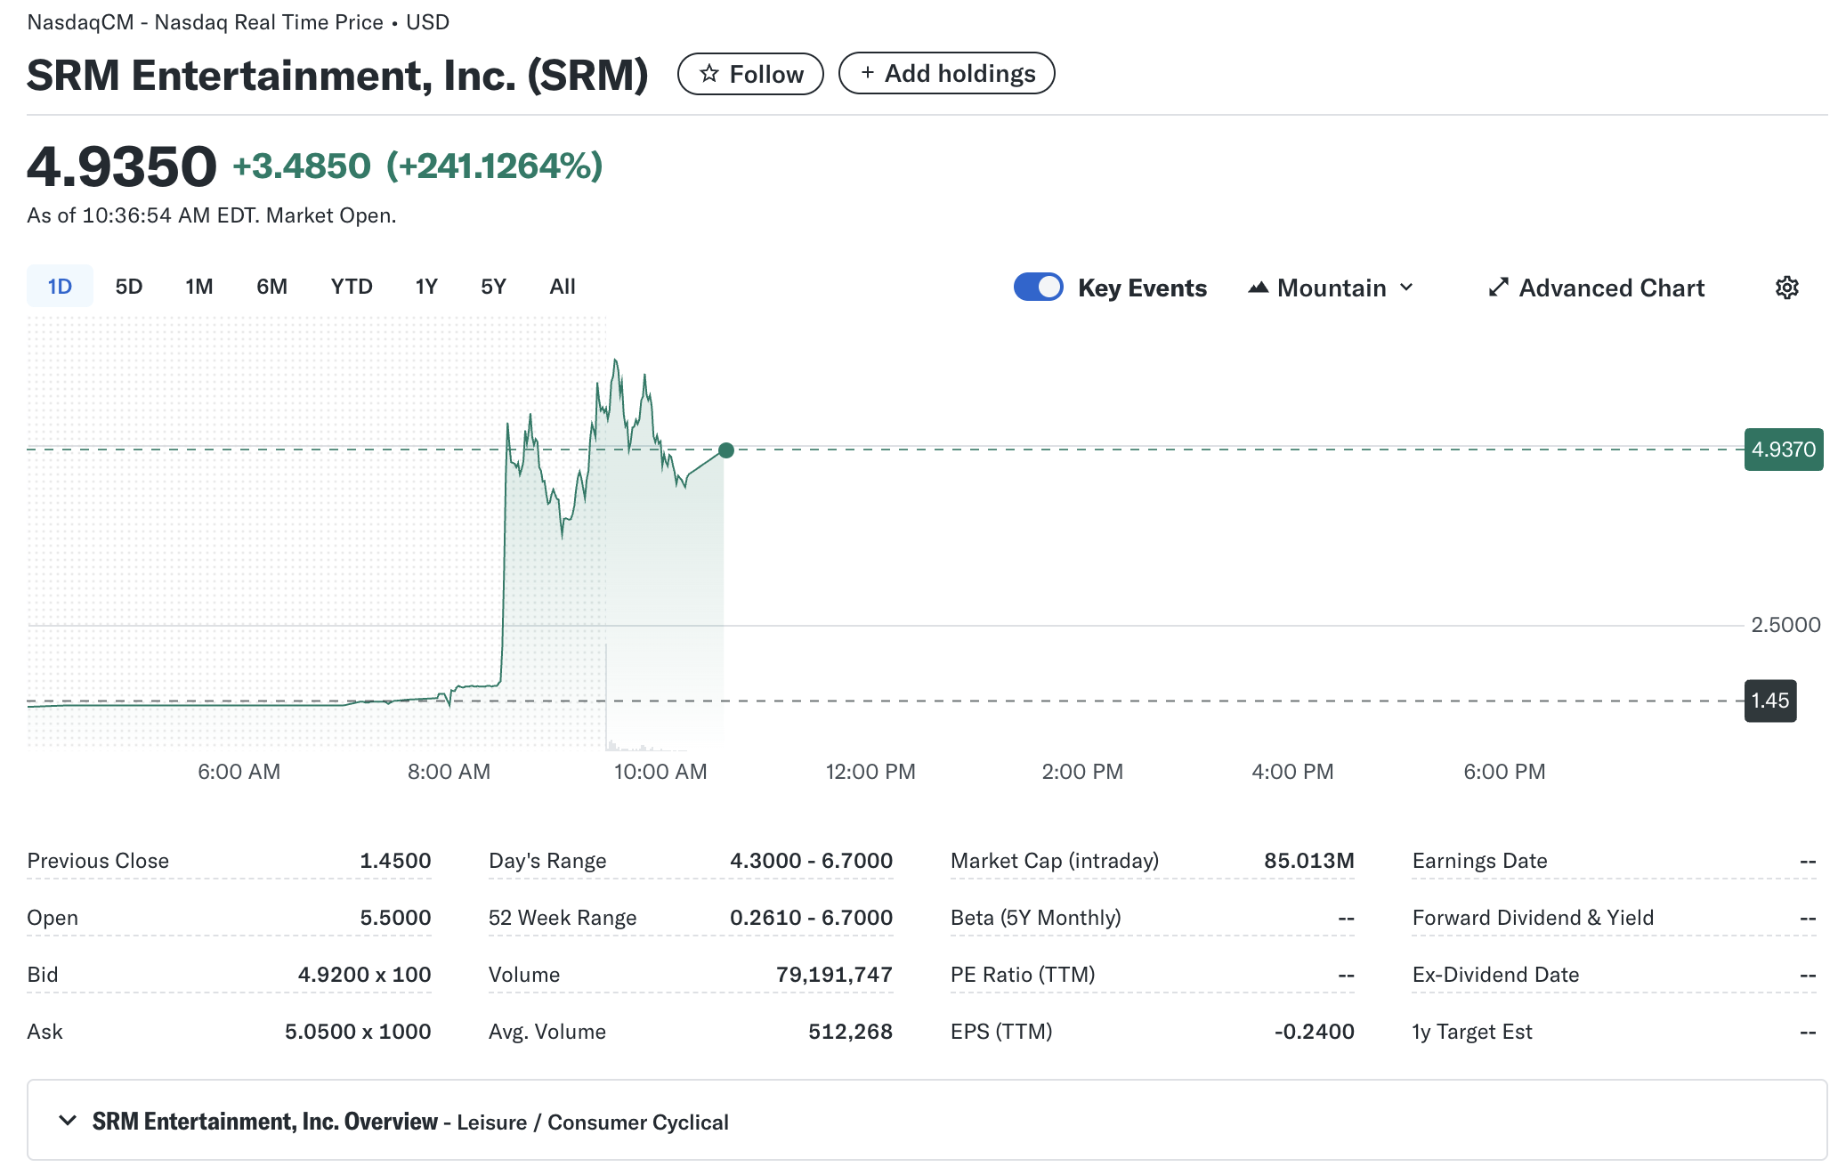Viewport: 1846px width, 1175px height.
Task: Toggle the Key Events switch off
Action: [x=1038, y=288]
